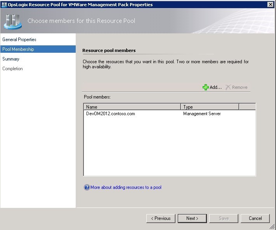
Task: Click the Save button
Action: point(224,218)
